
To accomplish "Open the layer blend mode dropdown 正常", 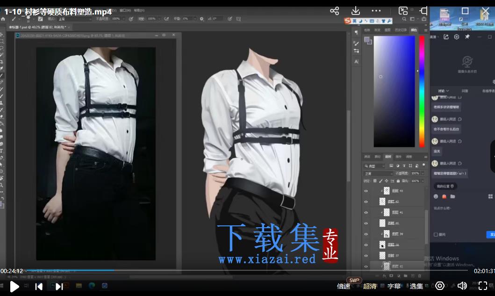I will point(378,173).
